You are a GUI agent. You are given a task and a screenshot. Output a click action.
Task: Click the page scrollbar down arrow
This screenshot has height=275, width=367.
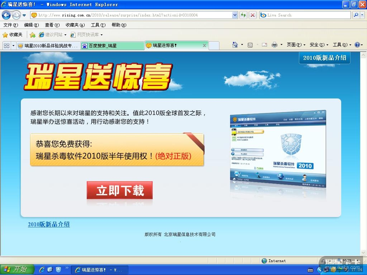click(x=363, y=253)
